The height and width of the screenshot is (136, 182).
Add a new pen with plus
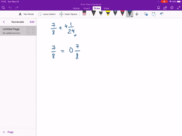coord(137,14)
